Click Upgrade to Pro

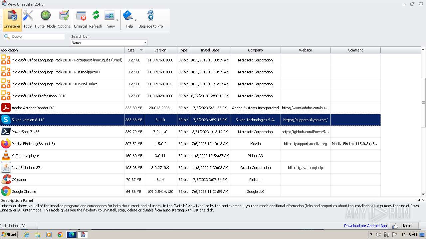pos(150,20)
